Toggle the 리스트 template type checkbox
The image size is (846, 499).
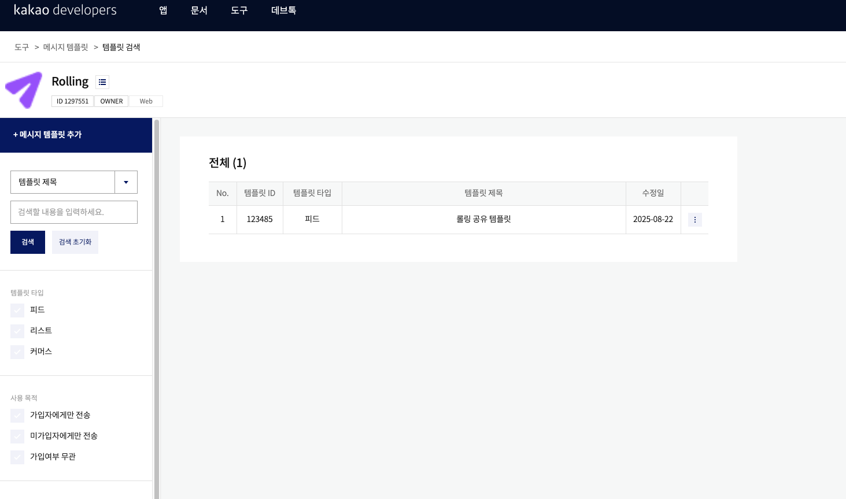pos(17,330)
